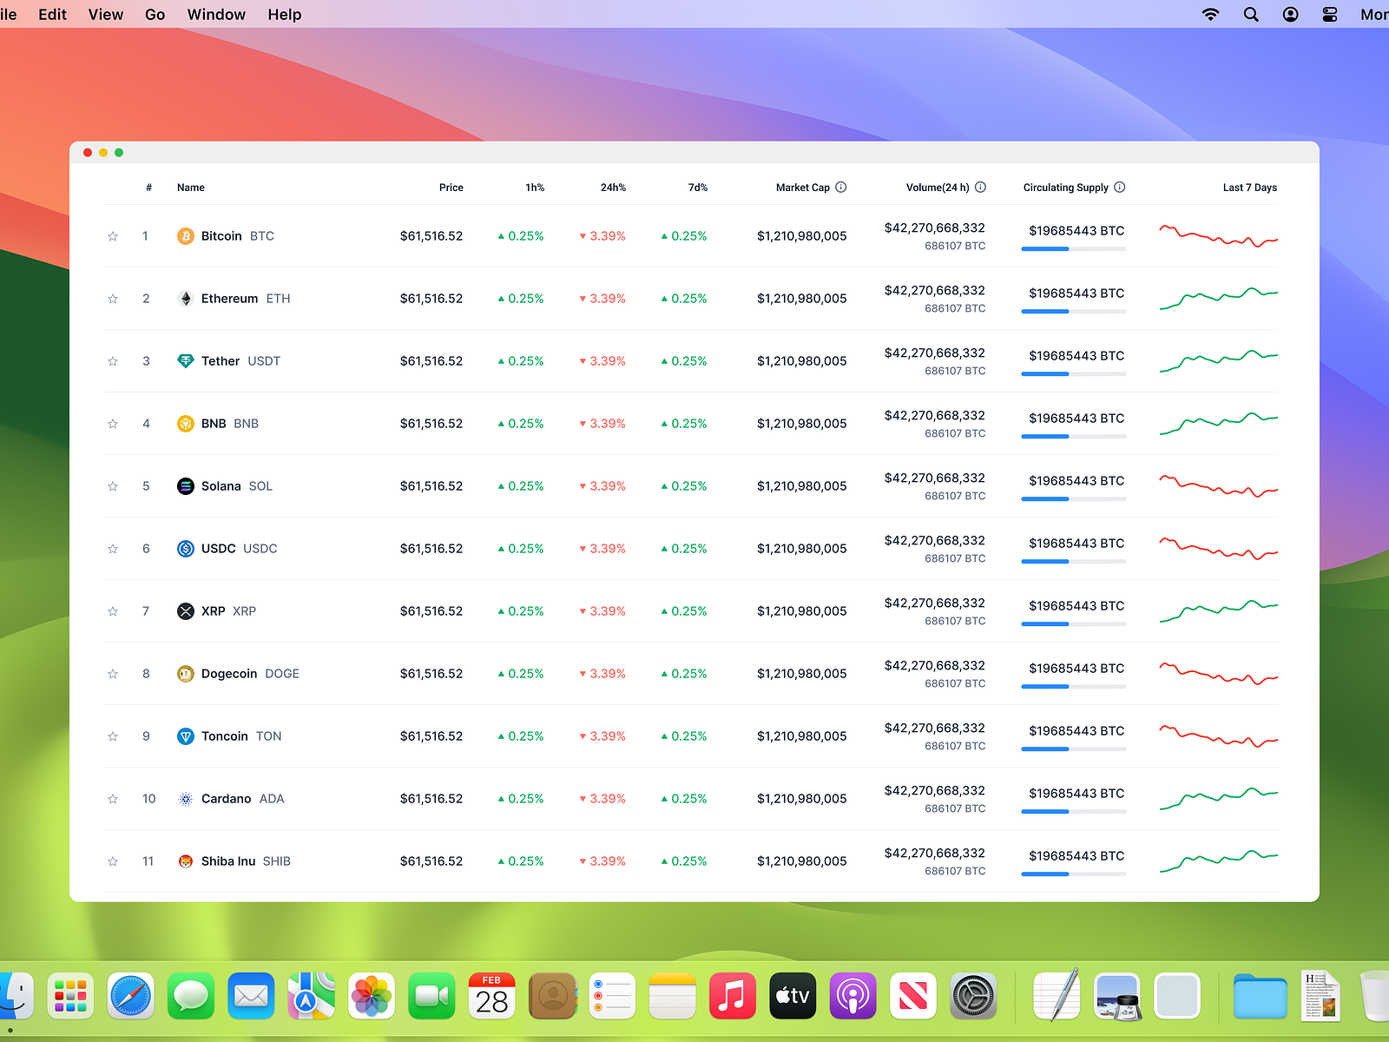Star Ethereum as a favorite
The width and height of the screenshot is (1389, 1042).
click(x=113, y=299)
